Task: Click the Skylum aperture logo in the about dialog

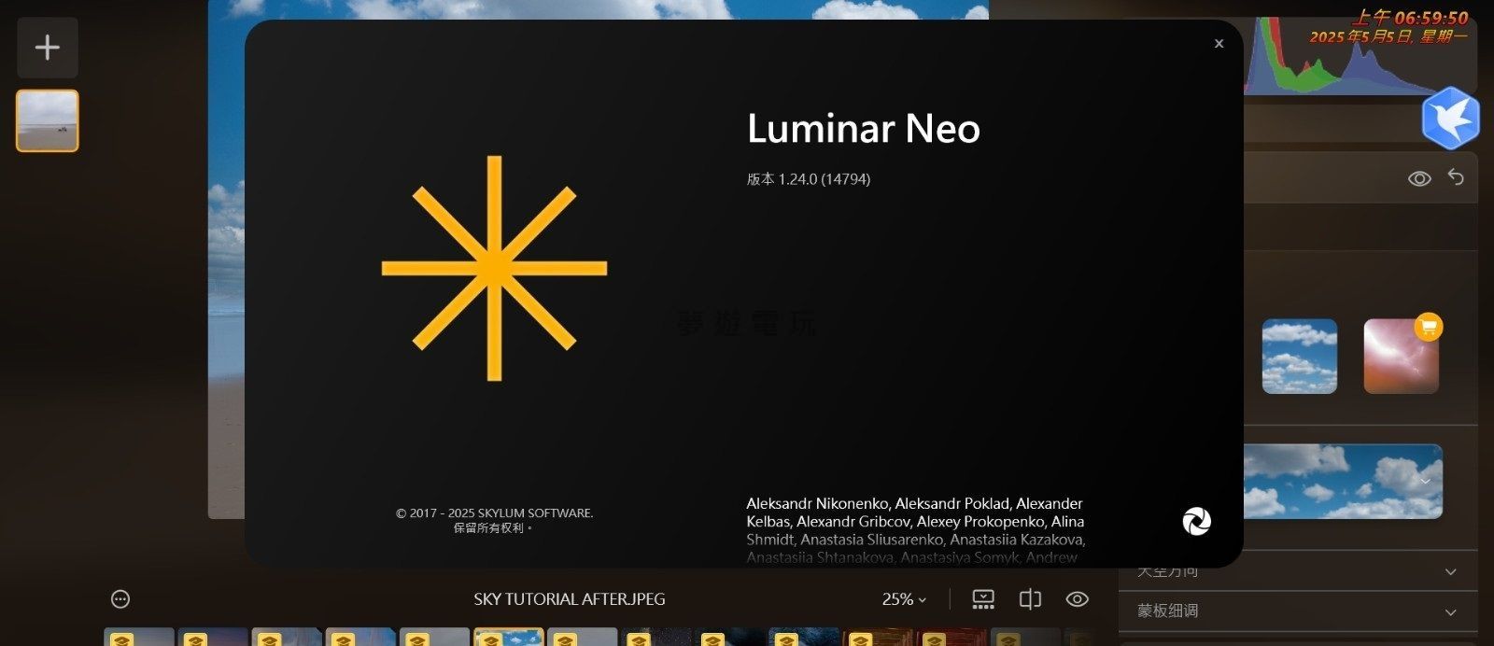Action: (1196, 521)
